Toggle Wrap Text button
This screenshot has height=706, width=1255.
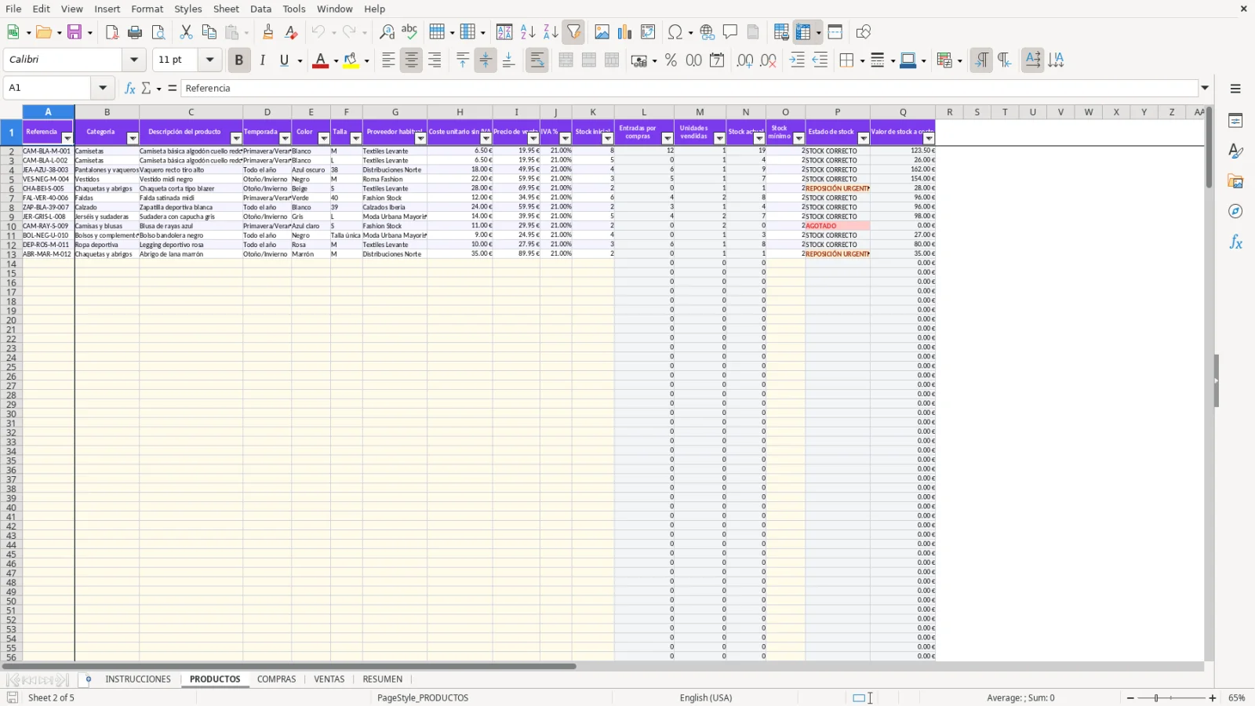tap(537, 60)
